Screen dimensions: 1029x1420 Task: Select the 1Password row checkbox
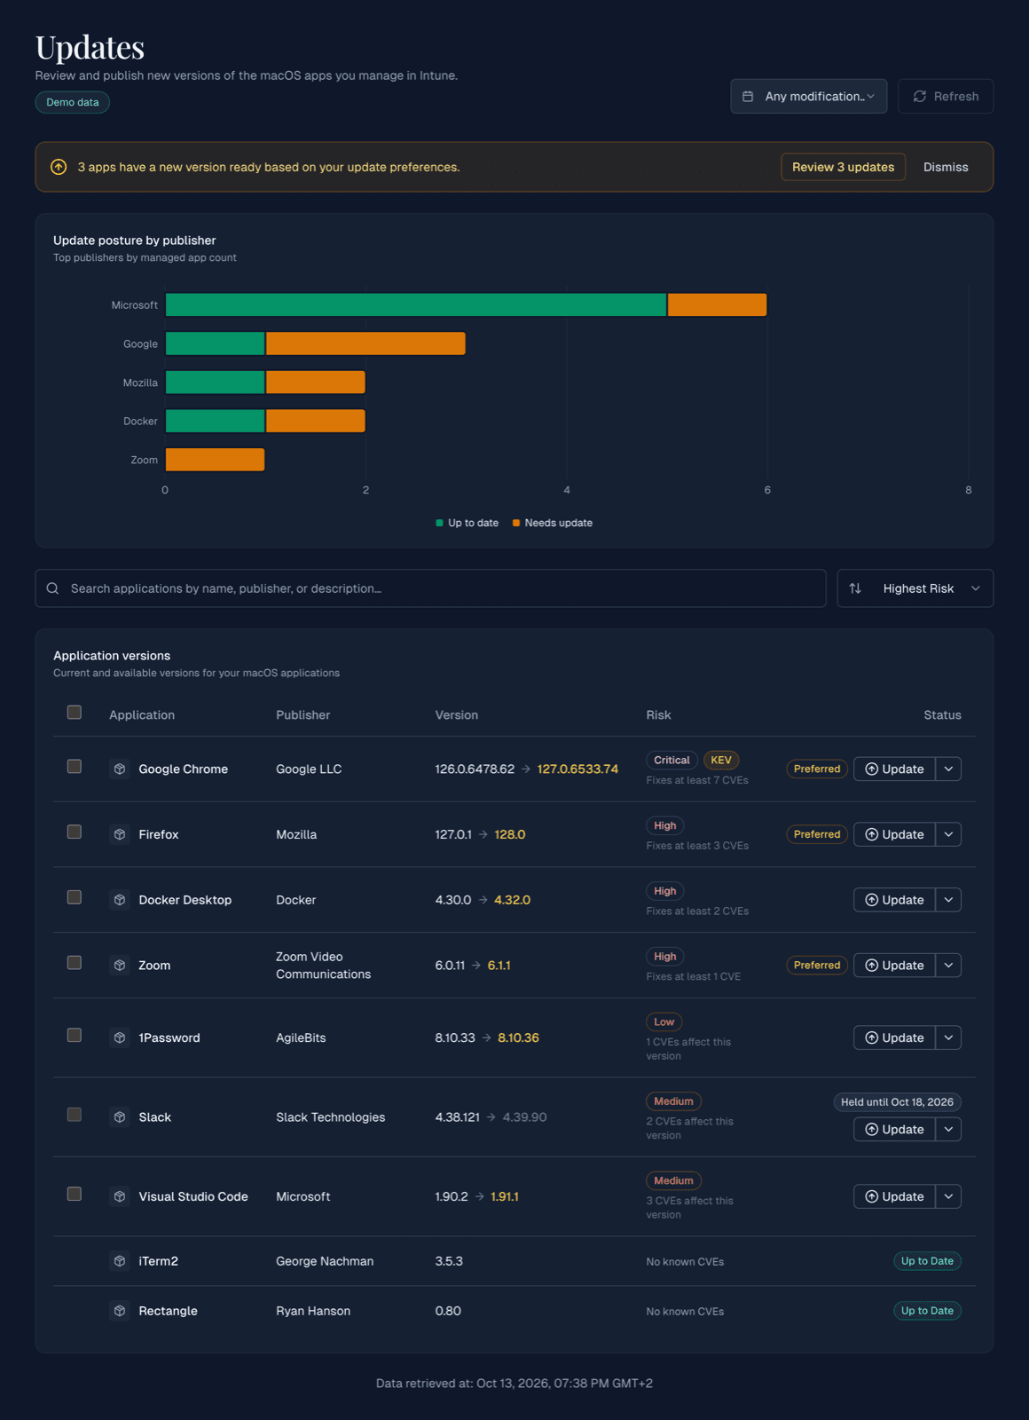pos(75,1036)
